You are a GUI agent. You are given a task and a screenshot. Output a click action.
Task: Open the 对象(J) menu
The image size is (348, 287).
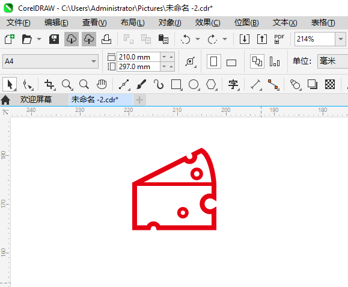coord(169,23)
